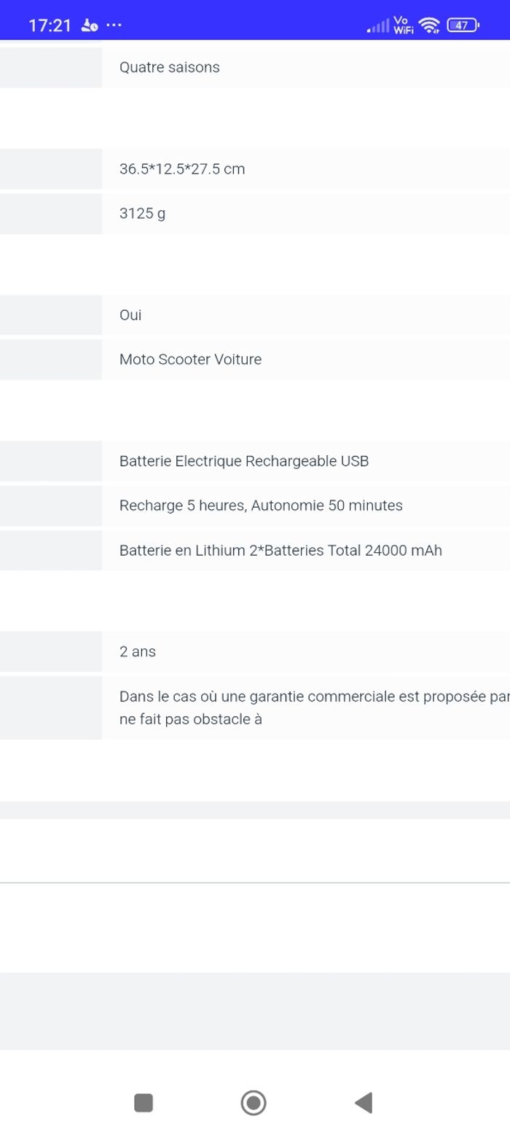Tap the notification icon beside the clock
The height and width of the screenshot is (1135, 510).
click(90, 26)
